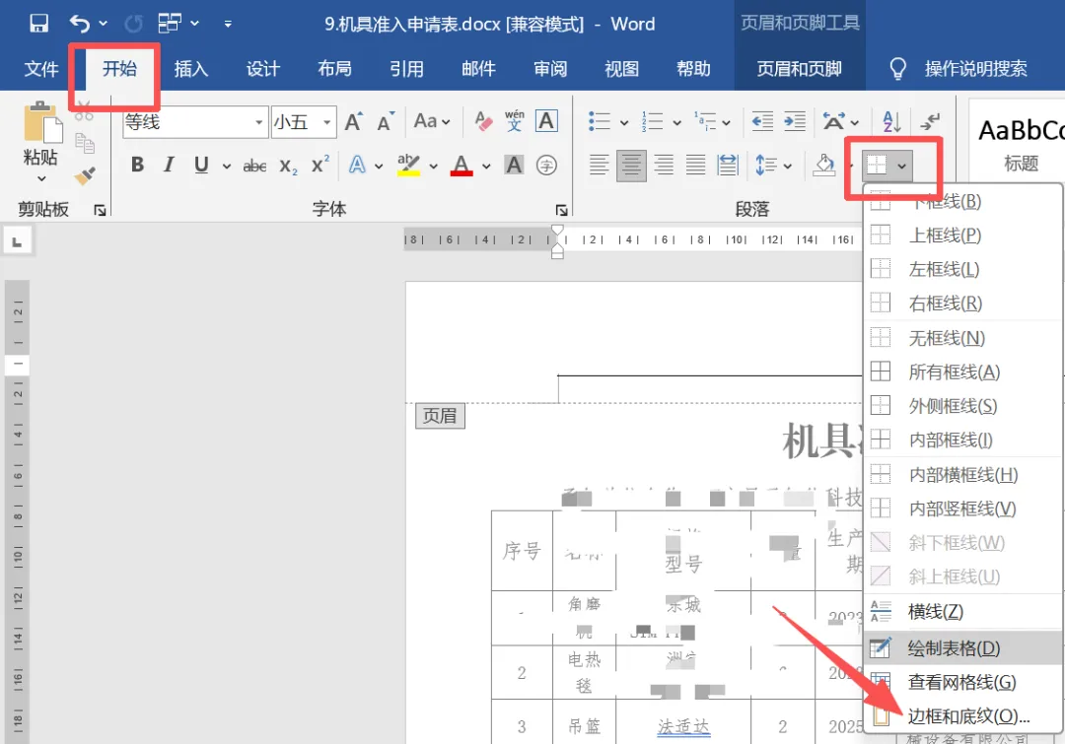Clear all formatting eraser icon

pyautogui.click(x=483, y=121)
